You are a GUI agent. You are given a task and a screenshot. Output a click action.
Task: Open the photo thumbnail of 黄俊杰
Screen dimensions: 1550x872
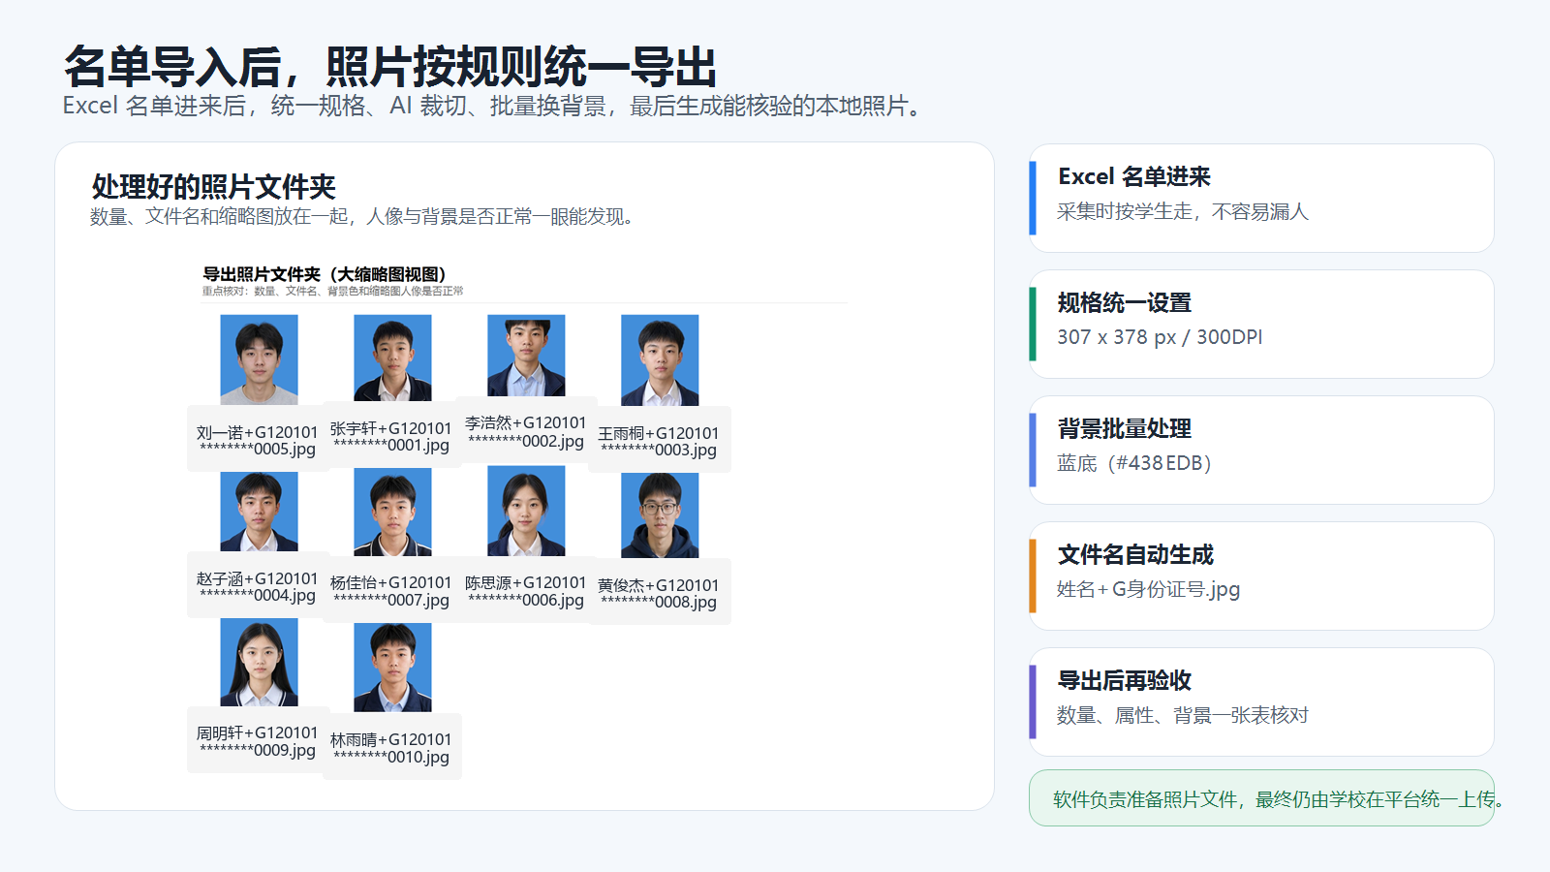(660, 515)
